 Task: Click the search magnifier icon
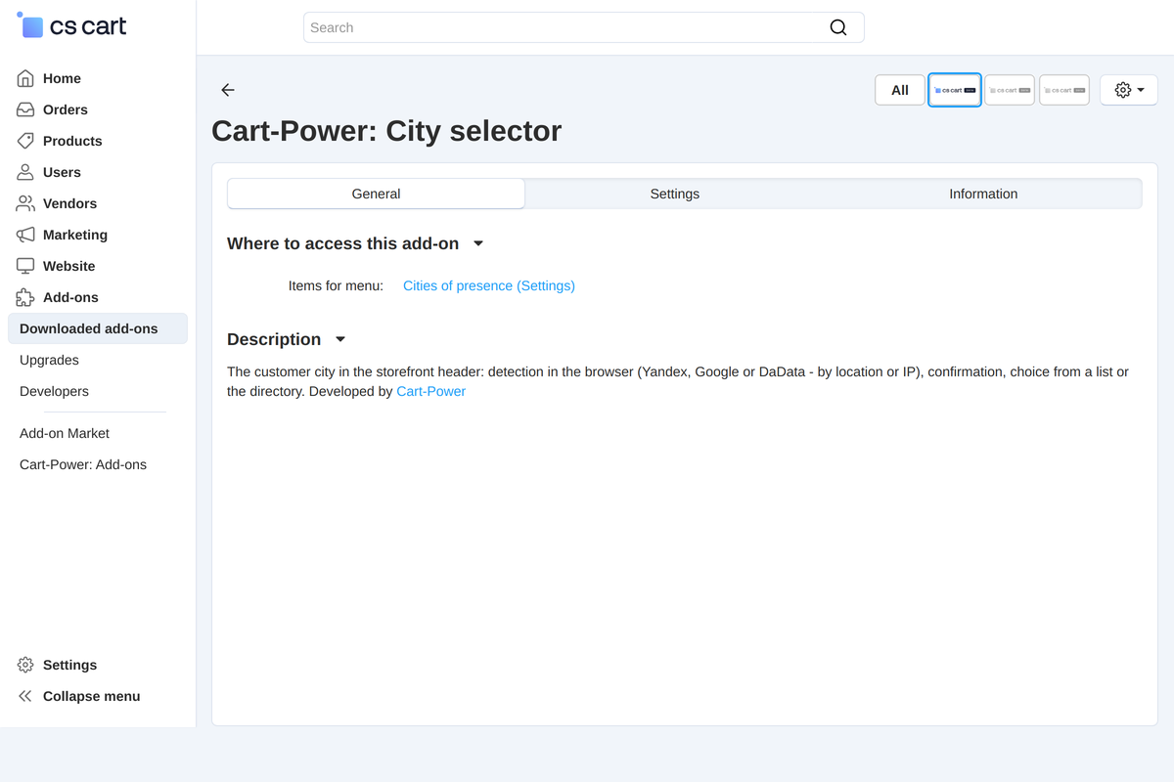click(838, 27)
